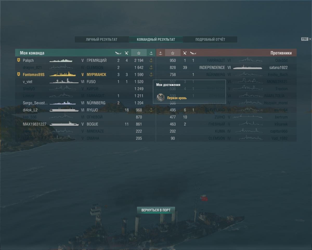312x250 pixels.
Task: Click the First Blood achievement medal
Action: (x=161, y=98)
